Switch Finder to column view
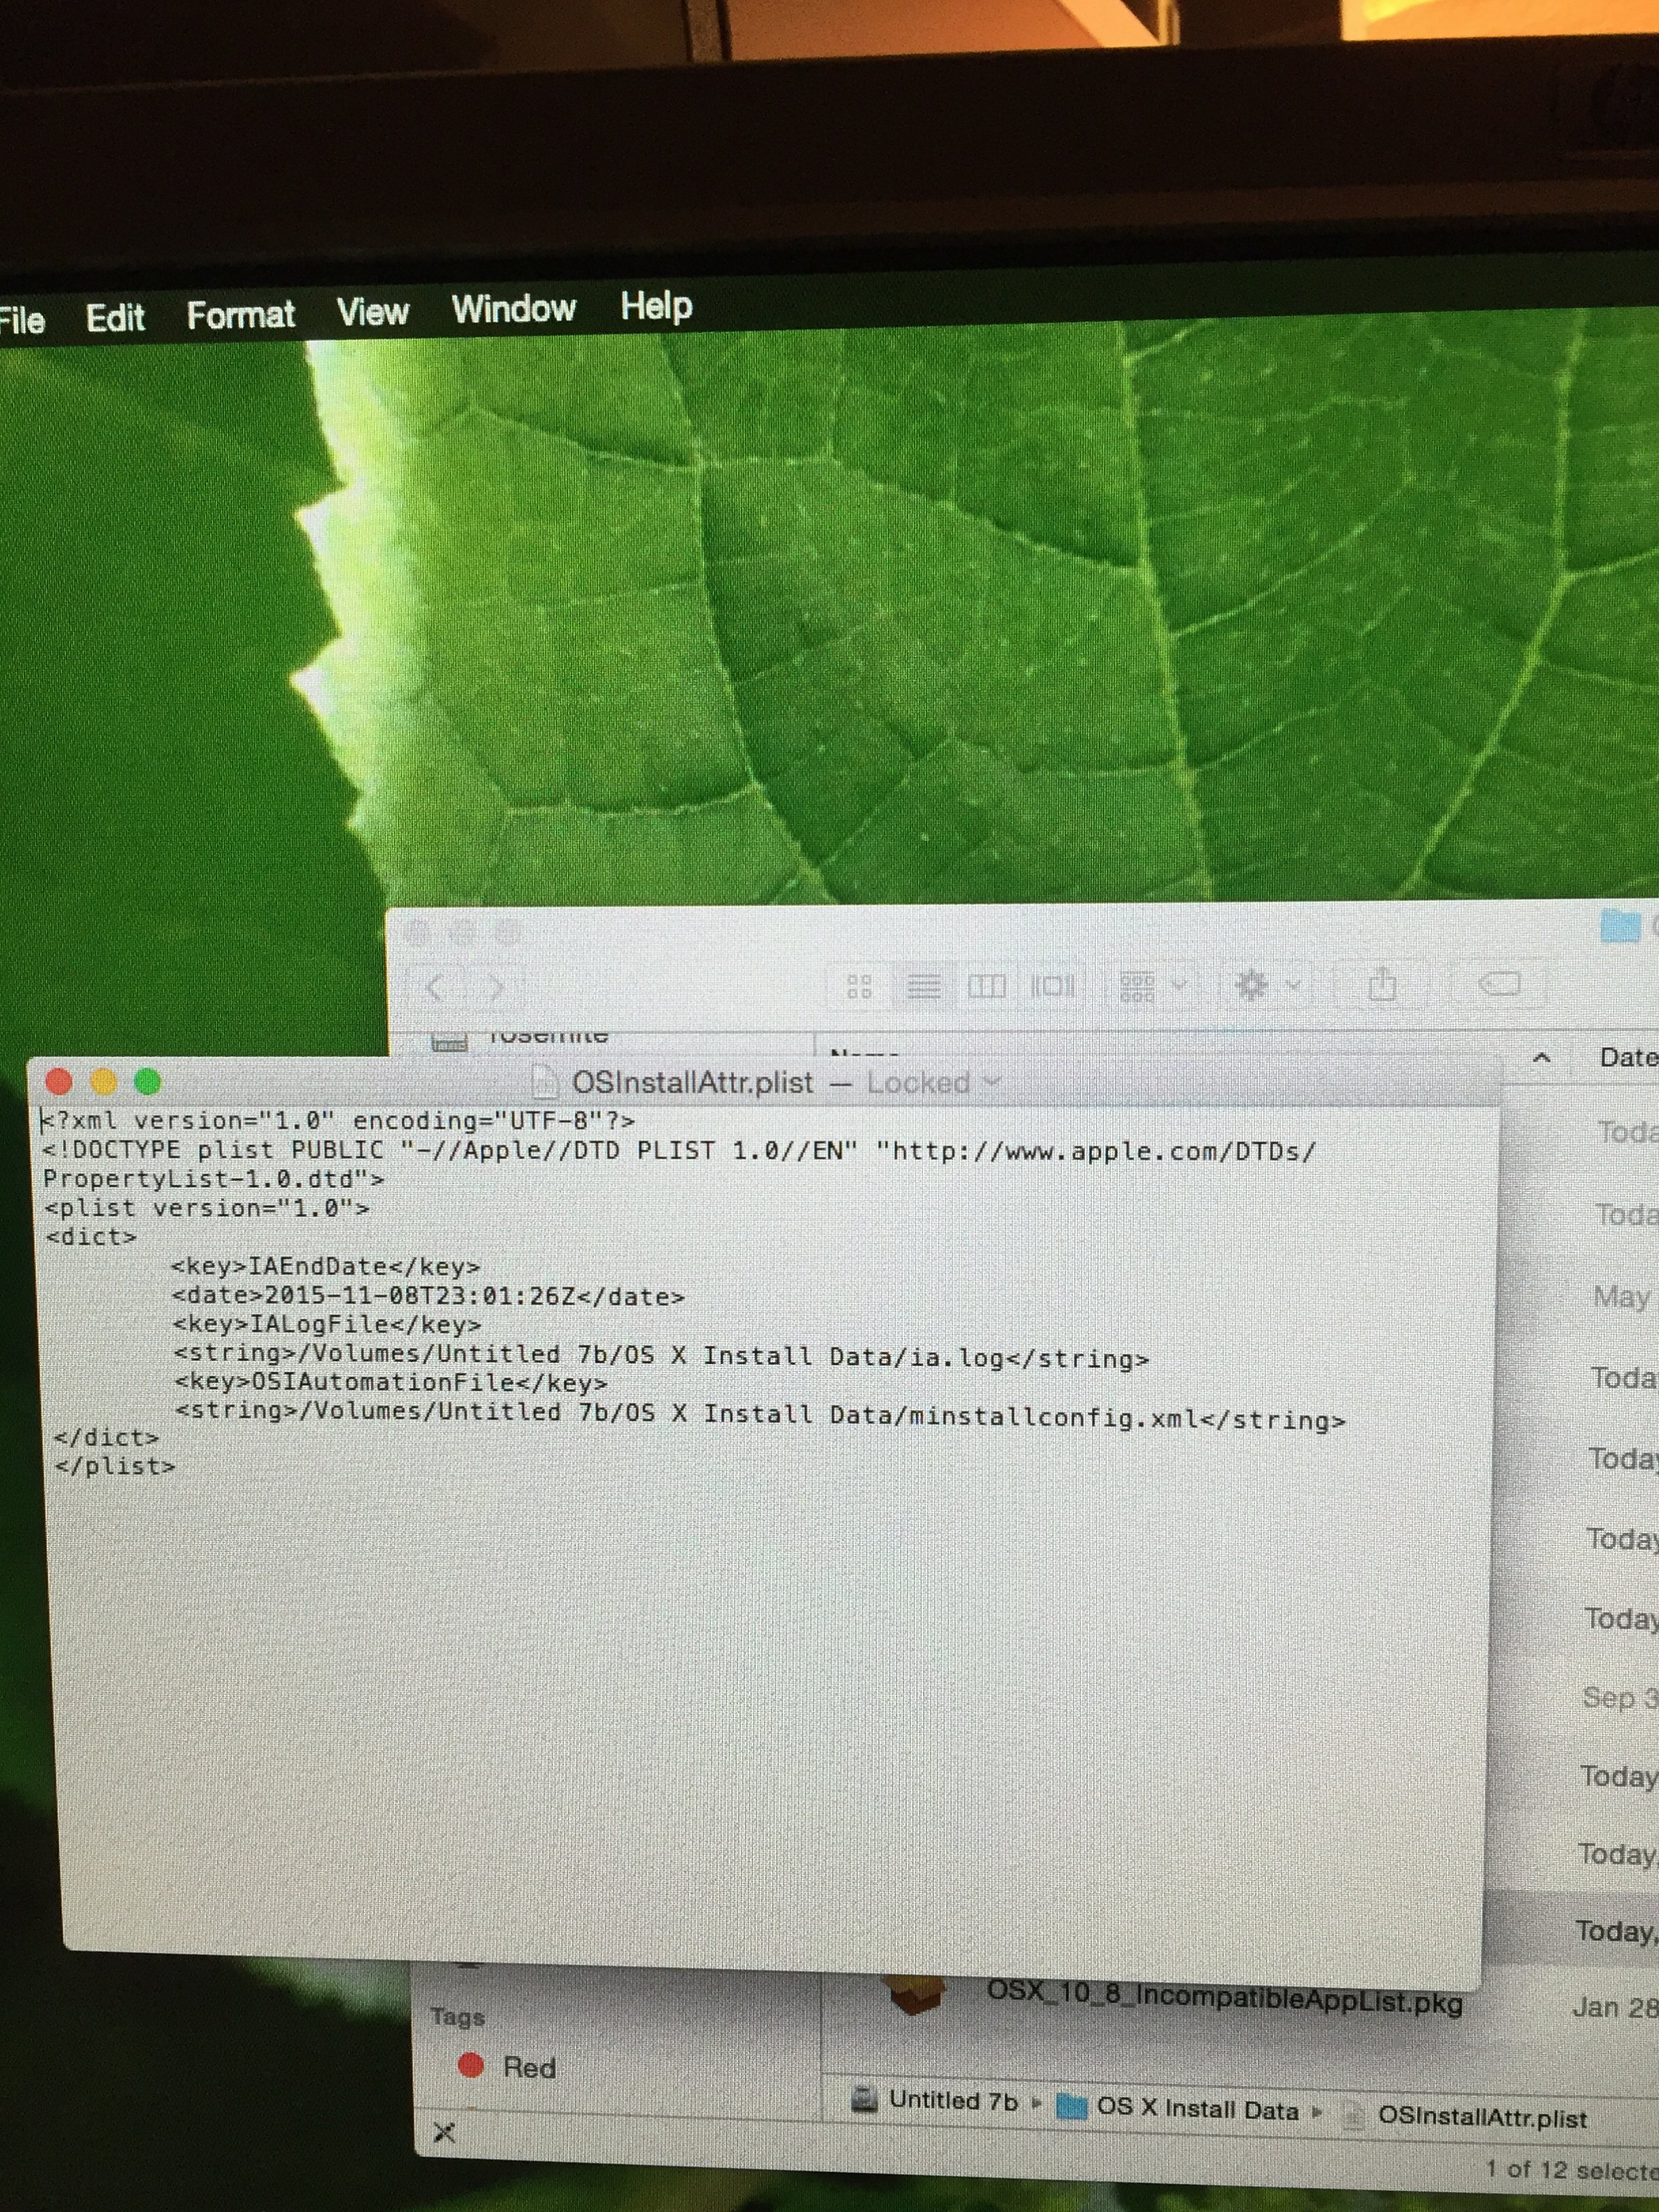This screenshot has height=2212, width=1659. coord(987,987)
